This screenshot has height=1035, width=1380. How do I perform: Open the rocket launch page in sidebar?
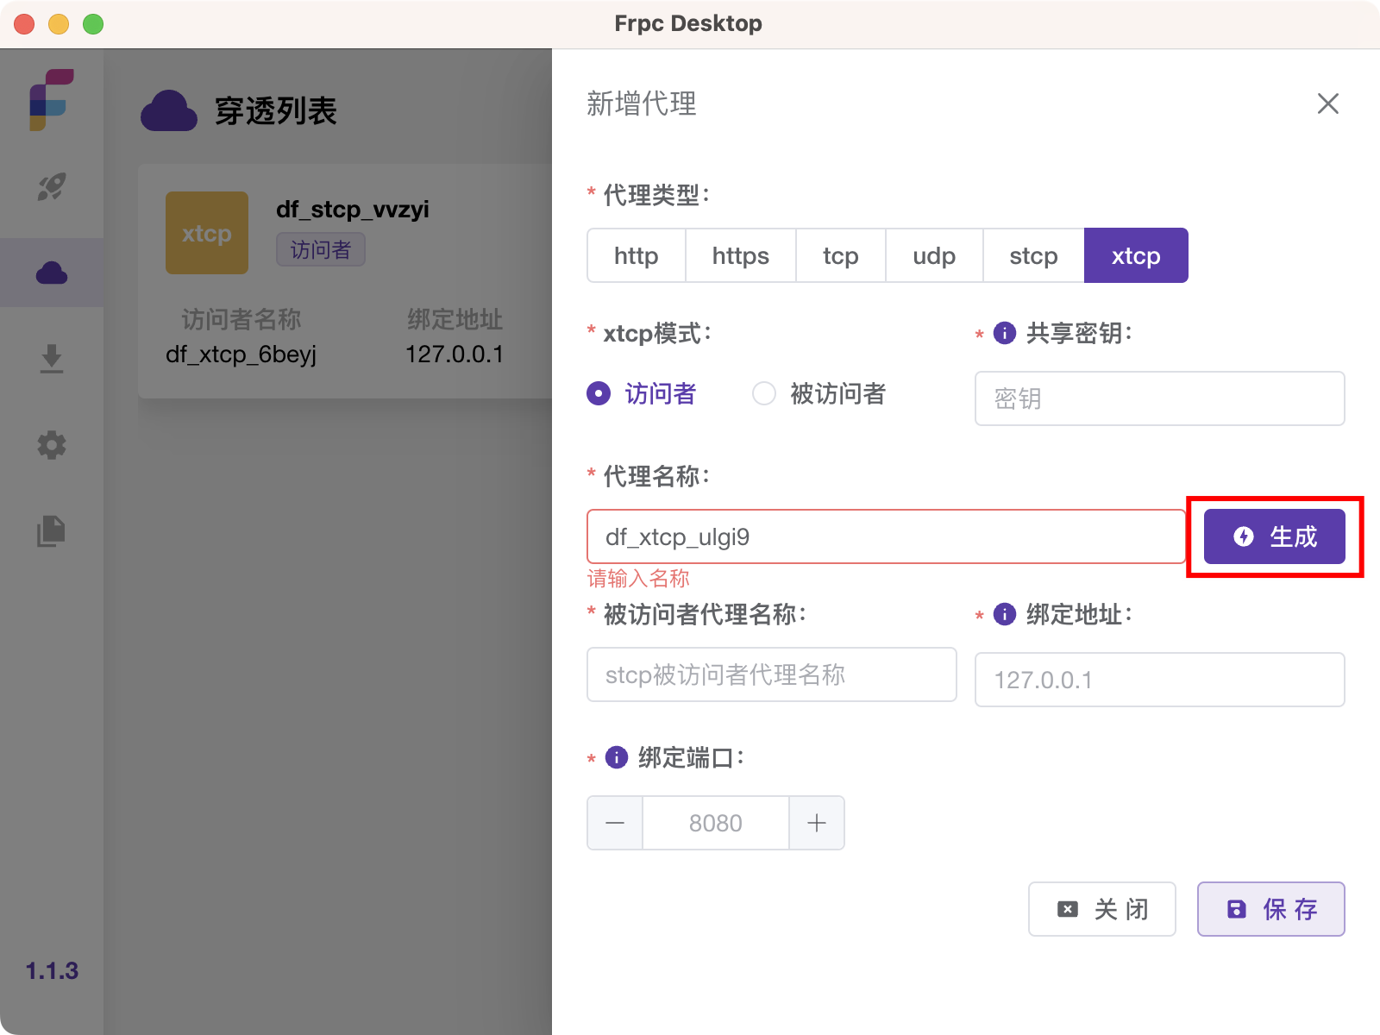tap(52, 186)
